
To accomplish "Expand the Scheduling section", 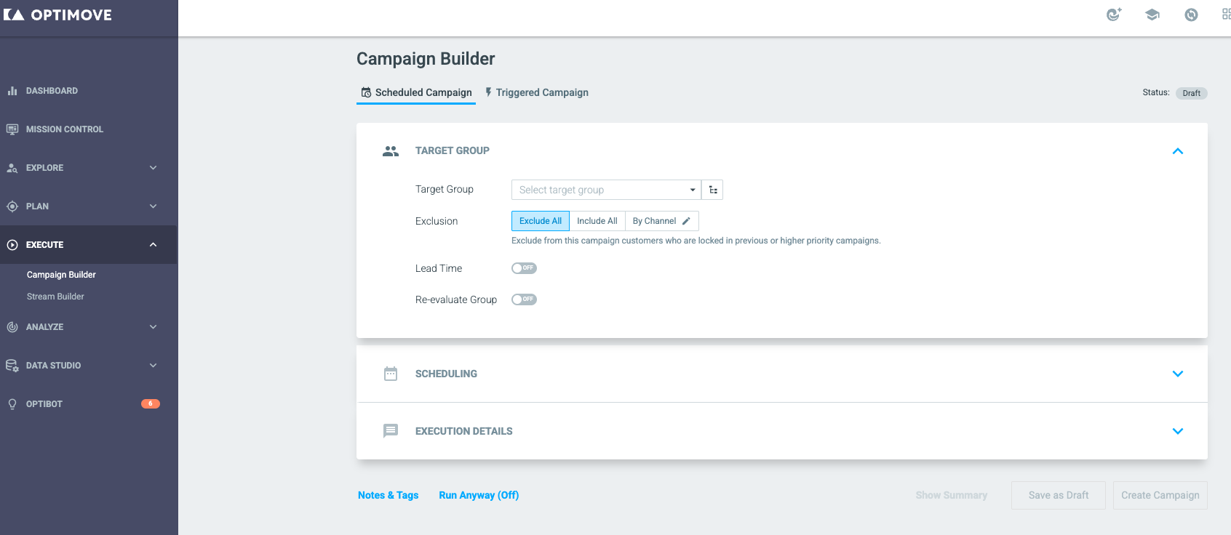I will (1178, 374).
